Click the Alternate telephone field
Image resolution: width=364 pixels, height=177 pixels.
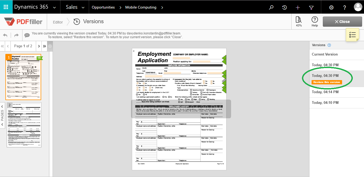pyautogui.click(x=215, y=73)
